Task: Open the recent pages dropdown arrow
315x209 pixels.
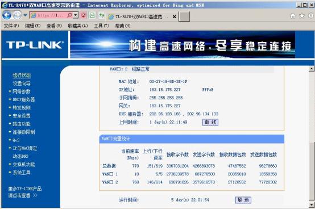Action: (25, 15)
